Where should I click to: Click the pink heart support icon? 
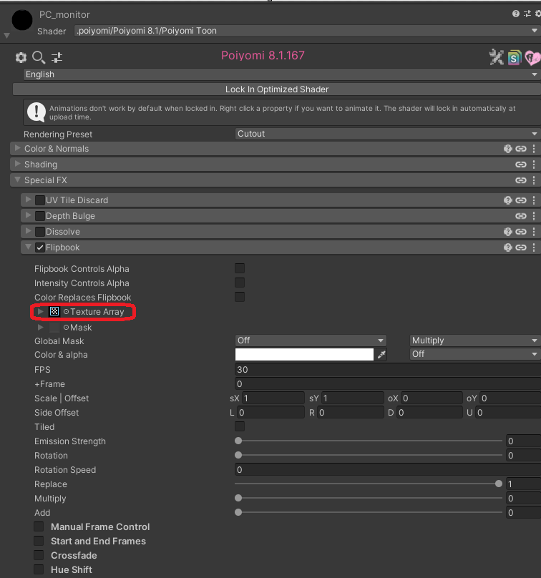[x=532, y=57]
